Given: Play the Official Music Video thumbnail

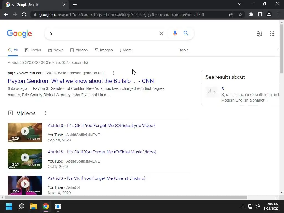Looking at the screenshot, I should (x=25, y=159).
